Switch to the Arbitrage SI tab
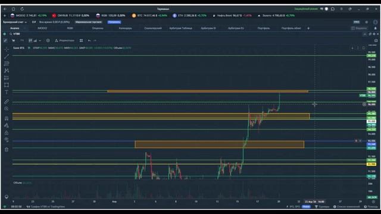381x214 pixels. click(x=208, y=28)
